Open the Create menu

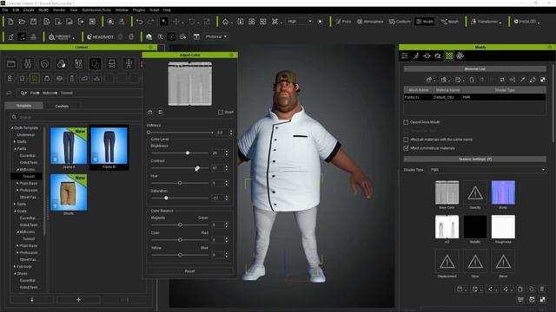[x=29, y=10]
